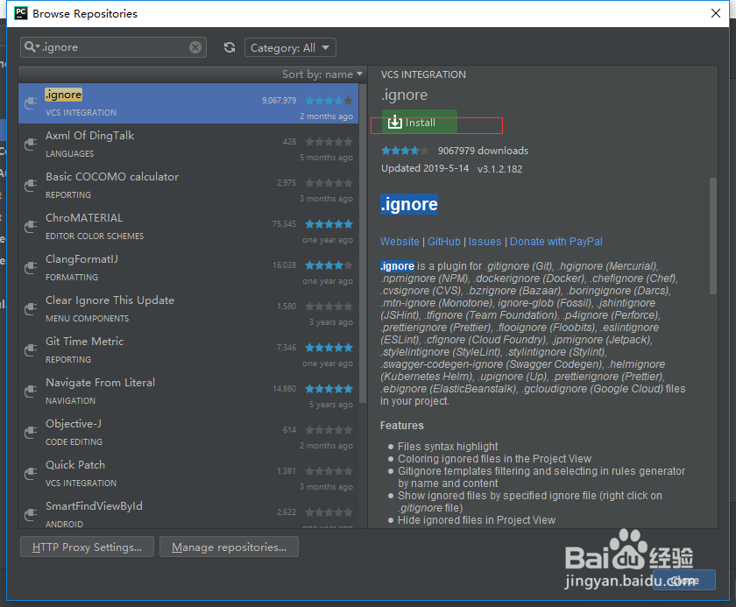Image resolution: width=736 pixels, height=607 pixels.
Task: Click Manage repositories button
Action: tap(229, 547)
